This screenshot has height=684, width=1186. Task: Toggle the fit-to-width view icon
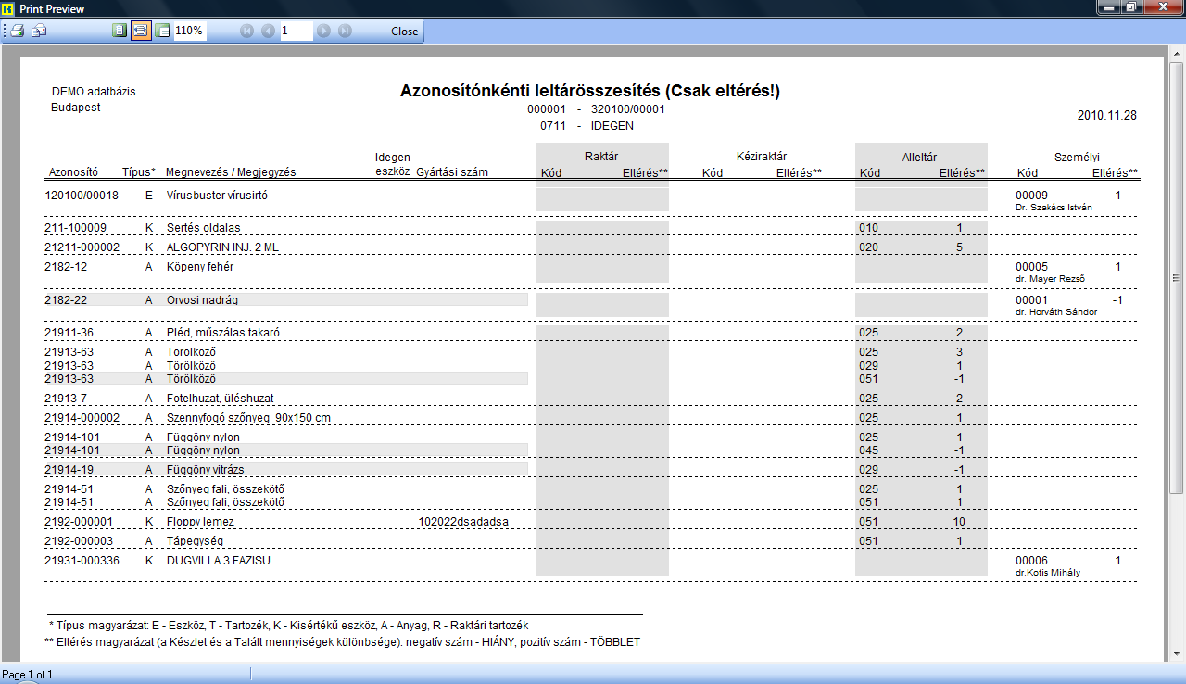pyautogui.click(x=141, y=31)
